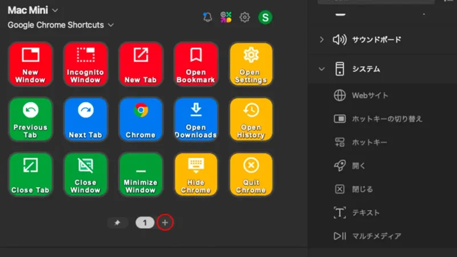Add a new page with plus
Screen dimensions: 457x257
165,223
